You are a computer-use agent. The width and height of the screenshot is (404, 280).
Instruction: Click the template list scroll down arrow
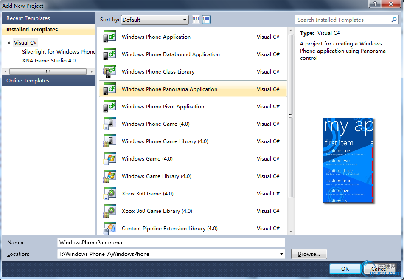pos(291,231)
